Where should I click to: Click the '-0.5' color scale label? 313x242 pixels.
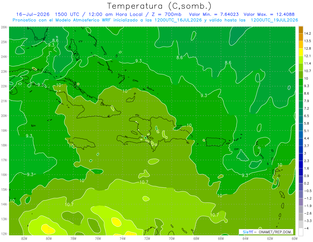[308, 191]
